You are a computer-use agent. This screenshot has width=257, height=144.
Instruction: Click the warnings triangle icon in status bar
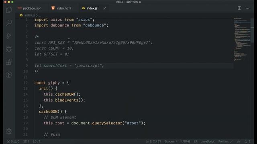[15, 141]
